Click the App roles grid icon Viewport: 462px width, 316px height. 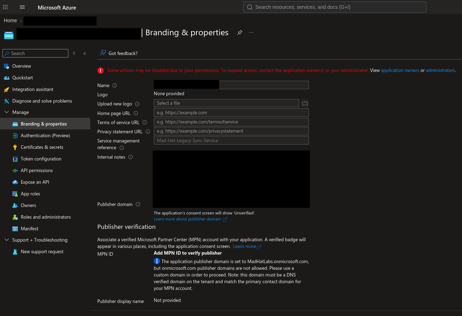click(15, 194)
